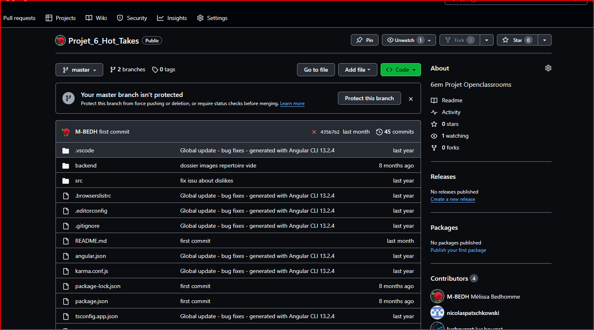This screenshot has height=330, width=594.
Task: Open the 0 tags page
Action: point(164,70)
